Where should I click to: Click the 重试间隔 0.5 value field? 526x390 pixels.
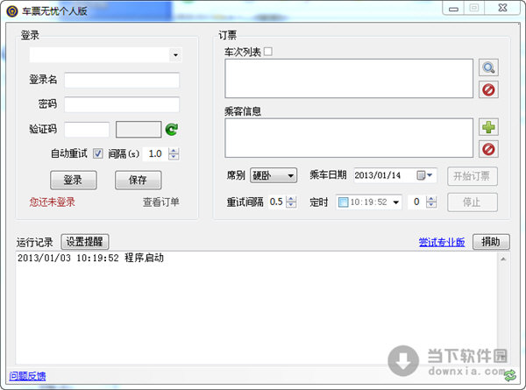[x=277, y=202]
